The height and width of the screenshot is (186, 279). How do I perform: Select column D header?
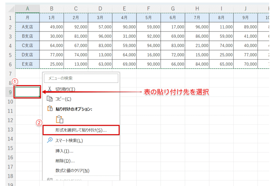pos(100,9)
